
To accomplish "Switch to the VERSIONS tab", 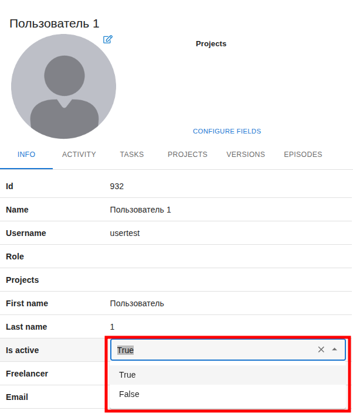I will [246, 155].
